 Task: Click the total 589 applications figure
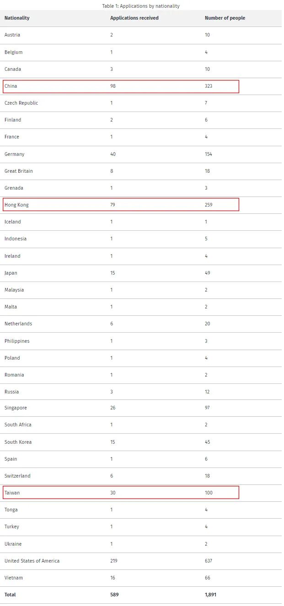tap(114, 595)
